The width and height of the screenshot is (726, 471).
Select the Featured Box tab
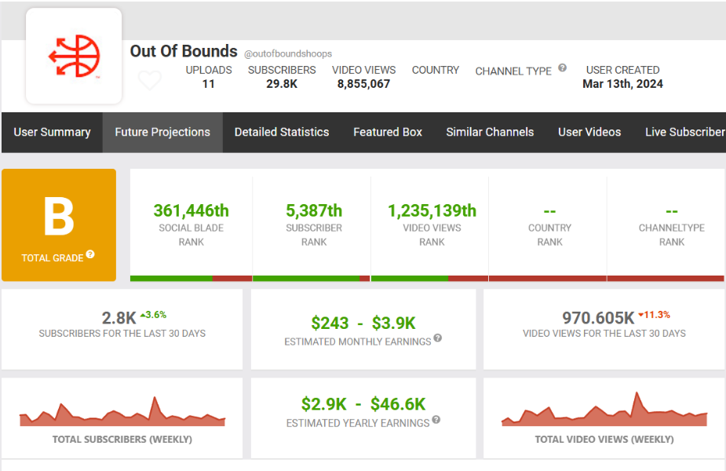pyautogui.click(x=388, y=132)
